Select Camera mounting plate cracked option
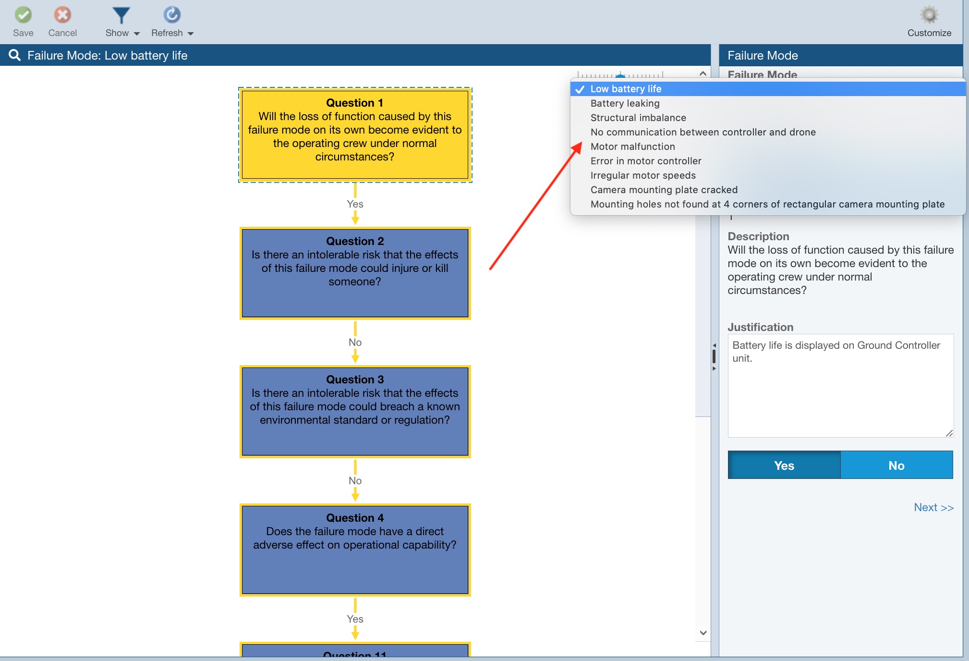The width and height of the screenshot is (969, 661). 664,190
